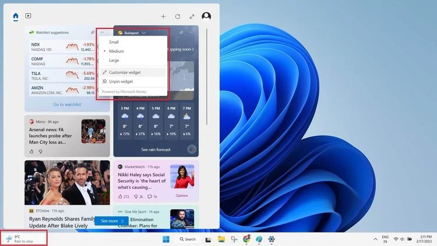Open the Windows Start menu
The image size is (437, 246).
(x=166, y=239)
